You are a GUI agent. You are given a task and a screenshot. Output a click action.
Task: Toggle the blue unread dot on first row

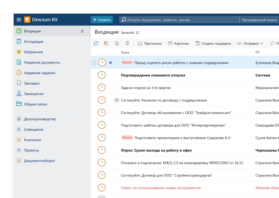[x=111, y=63]
